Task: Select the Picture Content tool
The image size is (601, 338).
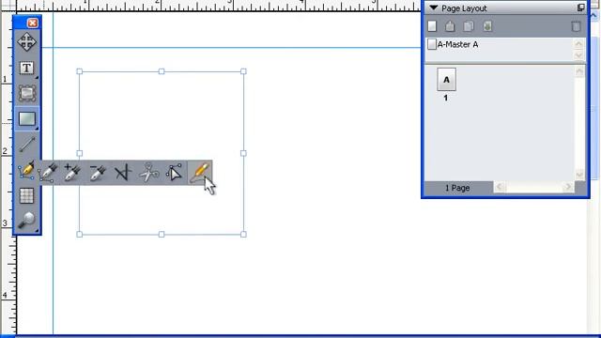Action: click(27, 93)
